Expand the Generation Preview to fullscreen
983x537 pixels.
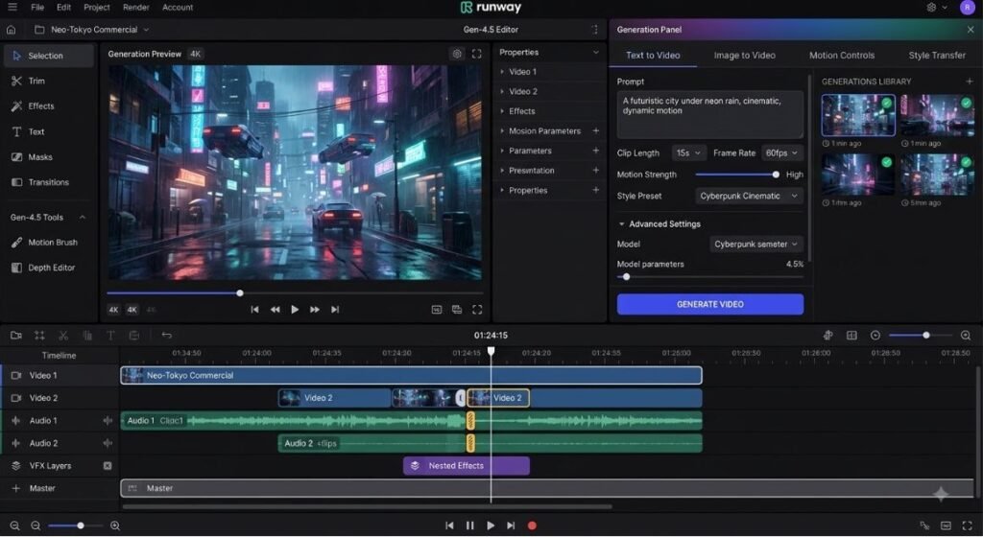pyautogui.click(x=477, y=54)
